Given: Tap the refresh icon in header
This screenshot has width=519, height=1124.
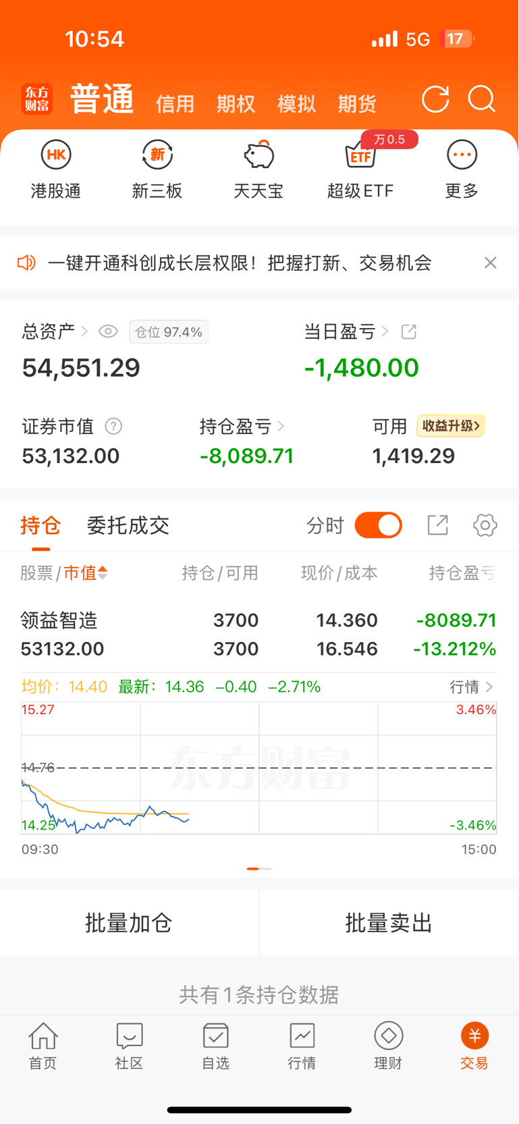Looking at the screenshot, I should point(435,99).
